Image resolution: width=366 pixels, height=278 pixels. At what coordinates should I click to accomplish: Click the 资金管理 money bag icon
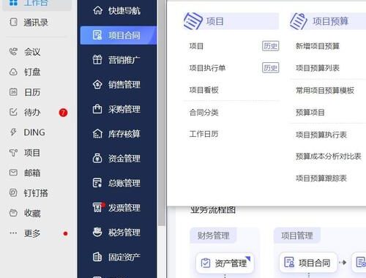pyautogui.click(x=97, y=158)
